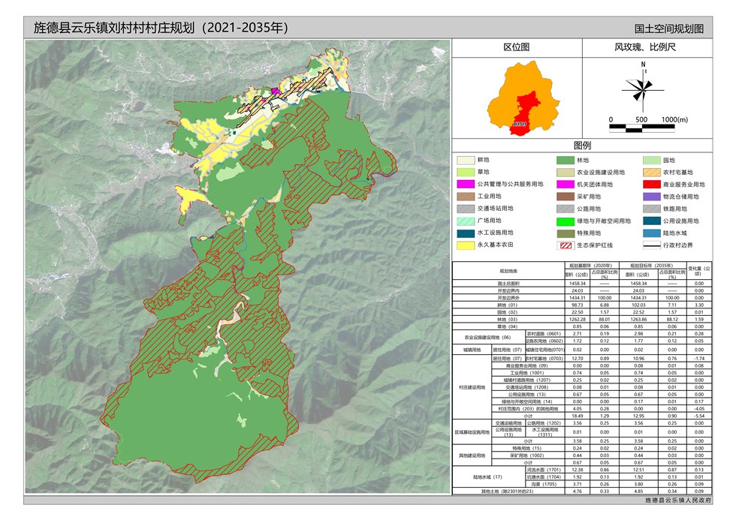This screenshot has width=736, height=520.
Task: Click the 生态保护红线 hatched legend symbol
Action: [566, 245]
